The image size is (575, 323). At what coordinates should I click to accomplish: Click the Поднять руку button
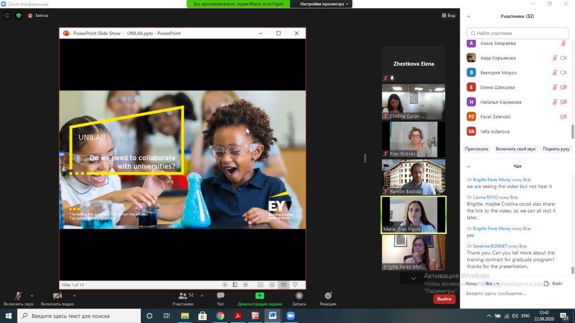[x=556, y=149]
